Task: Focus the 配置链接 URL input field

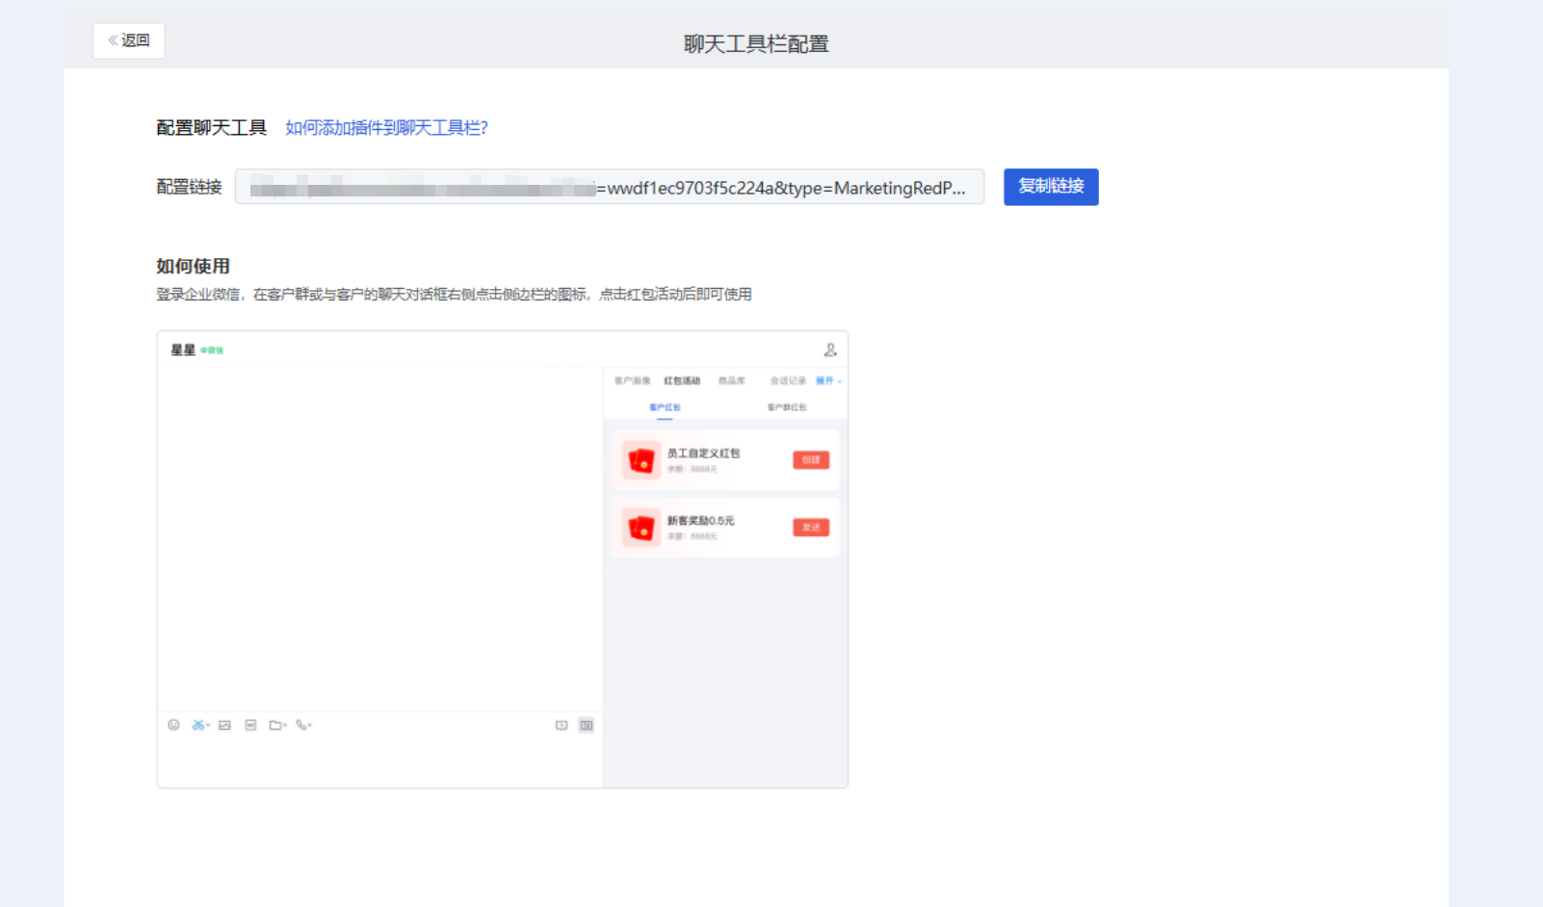Action: click(x=610, y=187)
